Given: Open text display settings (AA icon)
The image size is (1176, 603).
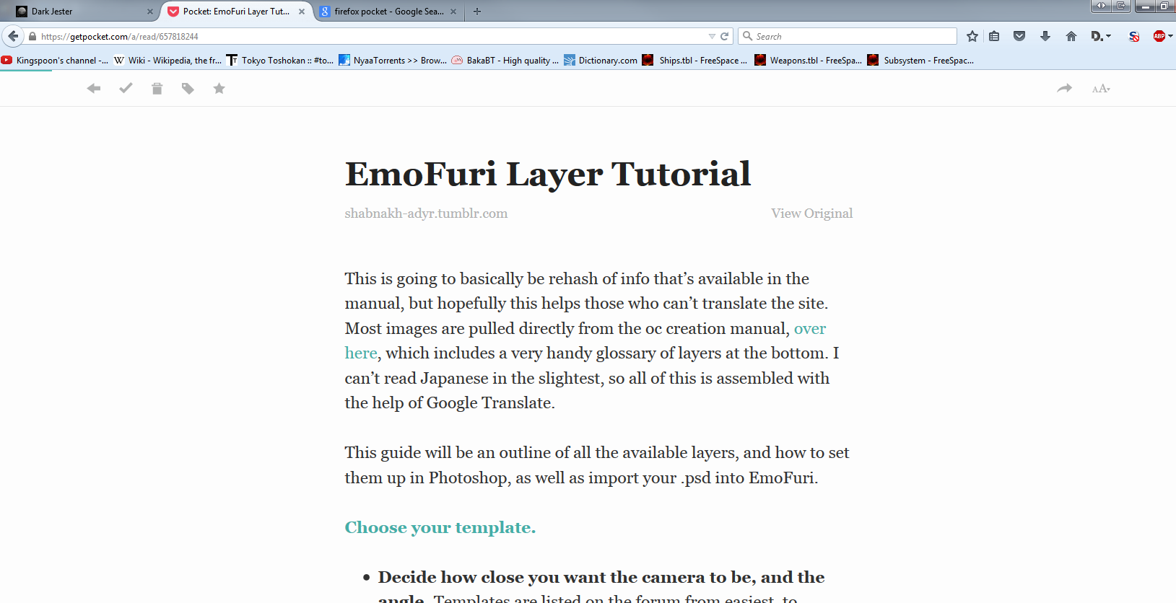Looking at the screenshot, I should (x=1101, y=89).
